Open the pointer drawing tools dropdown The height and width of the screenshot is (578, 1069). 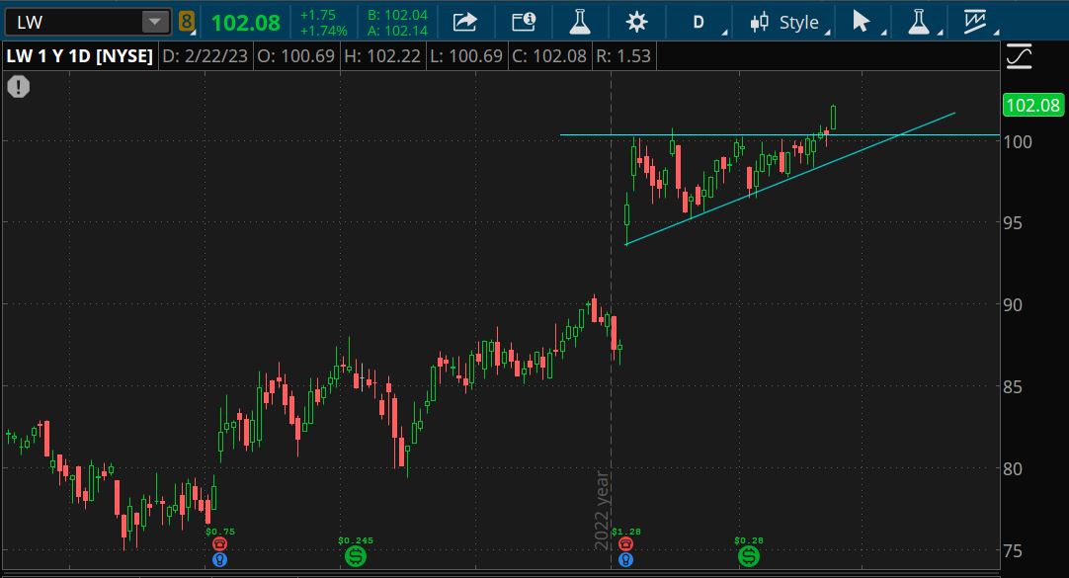(x=864, y=21)
